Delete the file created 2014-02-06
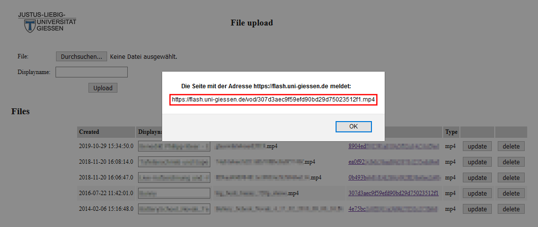Screen dimensions: 538x227 [511, 209]
